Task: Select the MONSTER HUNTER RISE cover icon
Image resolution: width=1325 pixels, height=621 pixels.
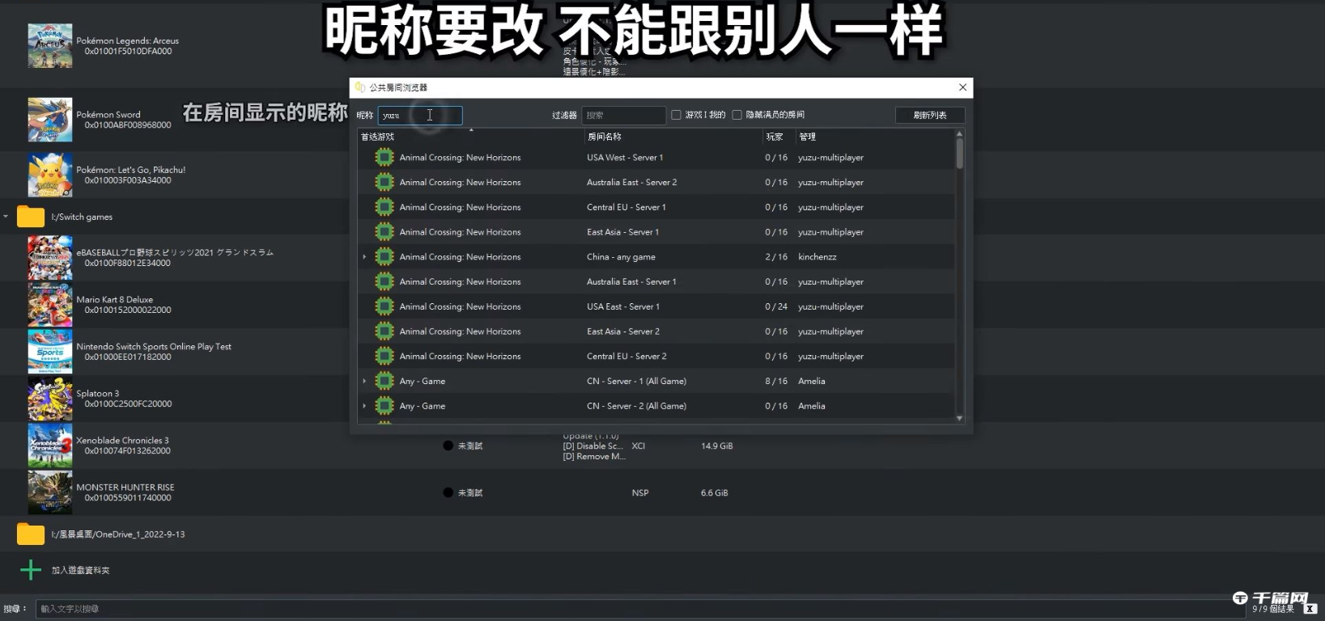Action: pos(50,492)
